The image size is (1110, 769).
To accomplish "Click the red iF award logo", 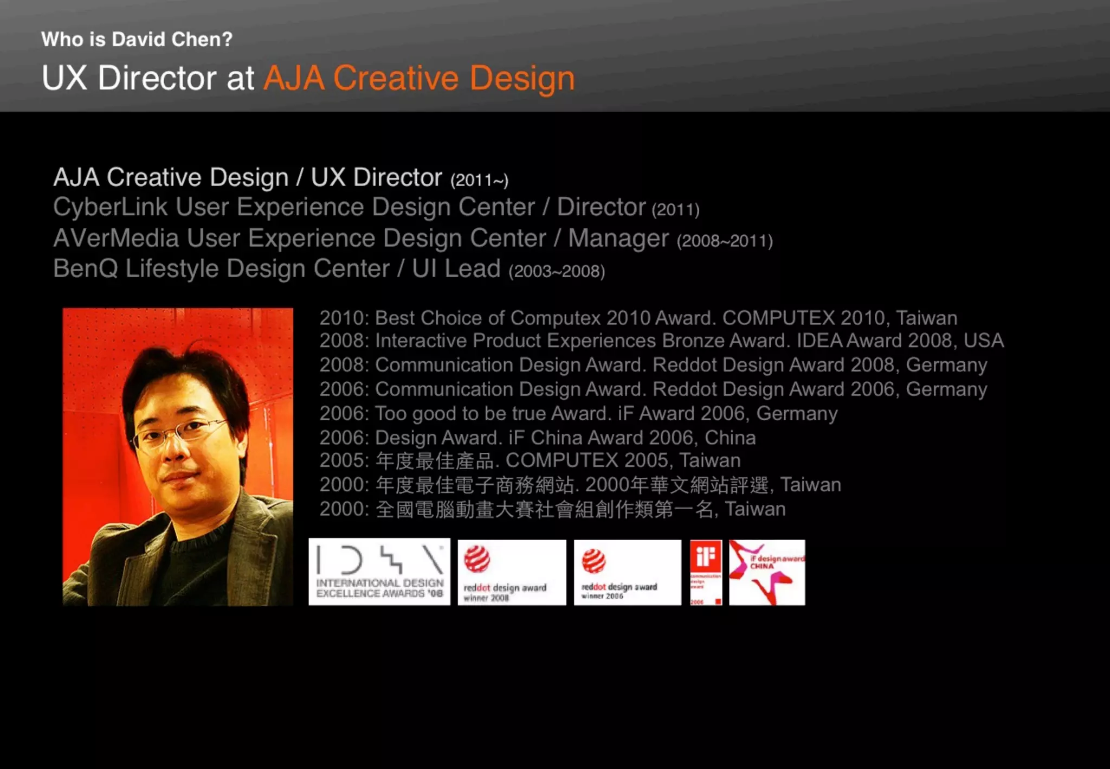I will [x=706, y=572].
